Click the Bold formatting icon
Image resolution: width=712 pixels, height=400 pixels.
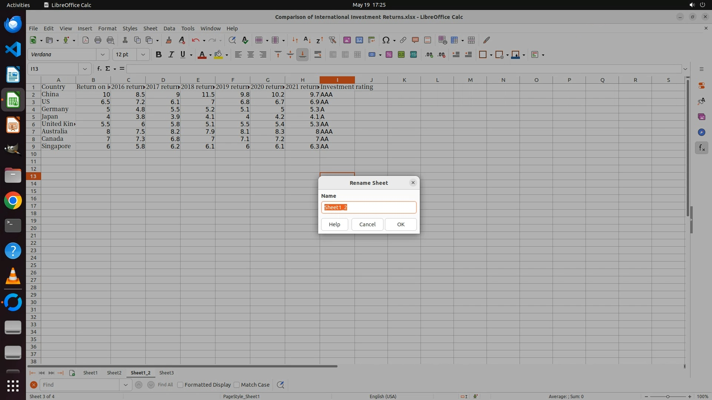(159, 55)
